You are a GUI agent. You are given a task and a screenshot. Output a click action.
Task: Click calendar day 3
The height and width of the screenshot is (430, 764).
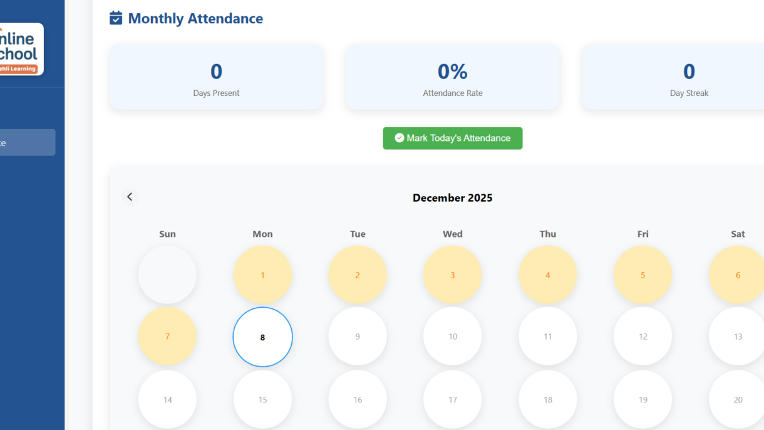point(453,275)
